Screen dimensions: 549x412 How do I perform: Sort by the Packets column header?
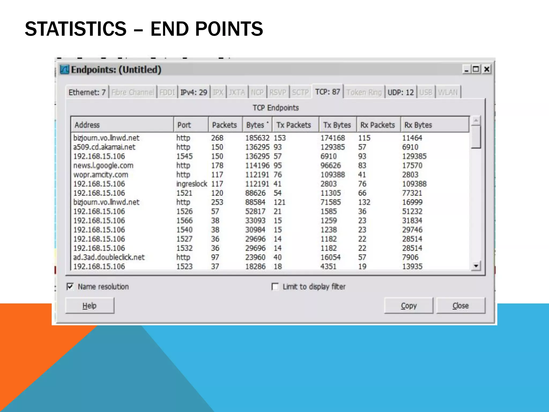[225, 125]
